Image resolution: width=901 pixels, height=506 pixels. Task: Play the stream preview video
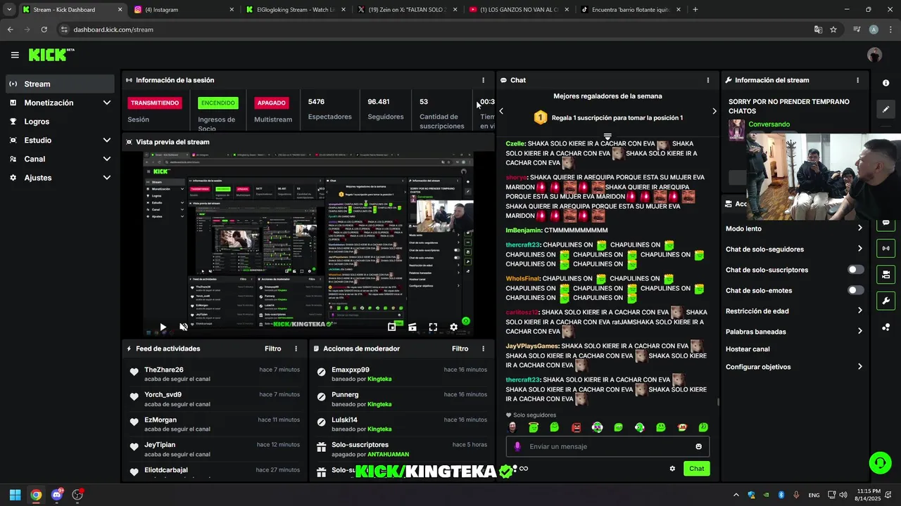[163, 327]
